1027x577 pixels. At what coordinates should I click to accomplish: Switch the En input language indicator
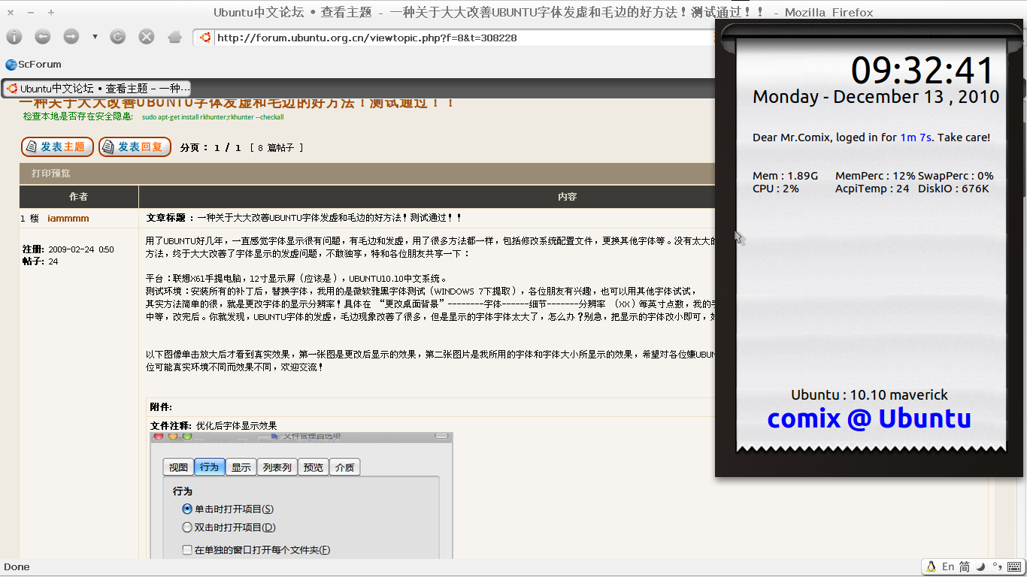tap(948, 566)
